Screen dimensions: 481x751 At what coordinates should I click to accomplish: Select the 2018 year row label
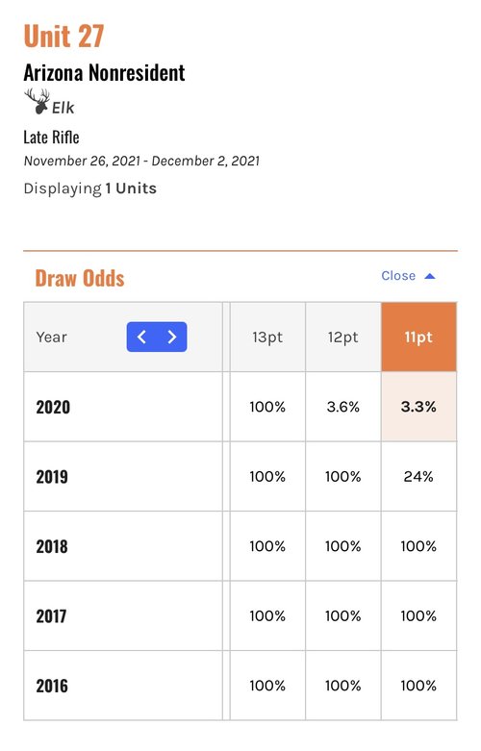[52, 546]
